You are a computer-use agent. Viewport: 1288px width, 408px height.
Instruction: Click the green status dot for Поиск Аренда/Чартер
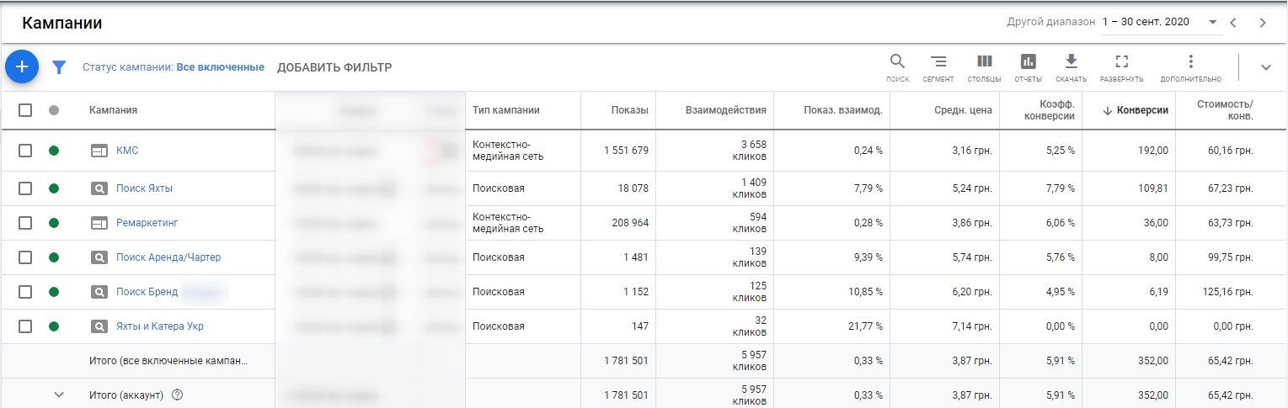(x=54, y=257)
